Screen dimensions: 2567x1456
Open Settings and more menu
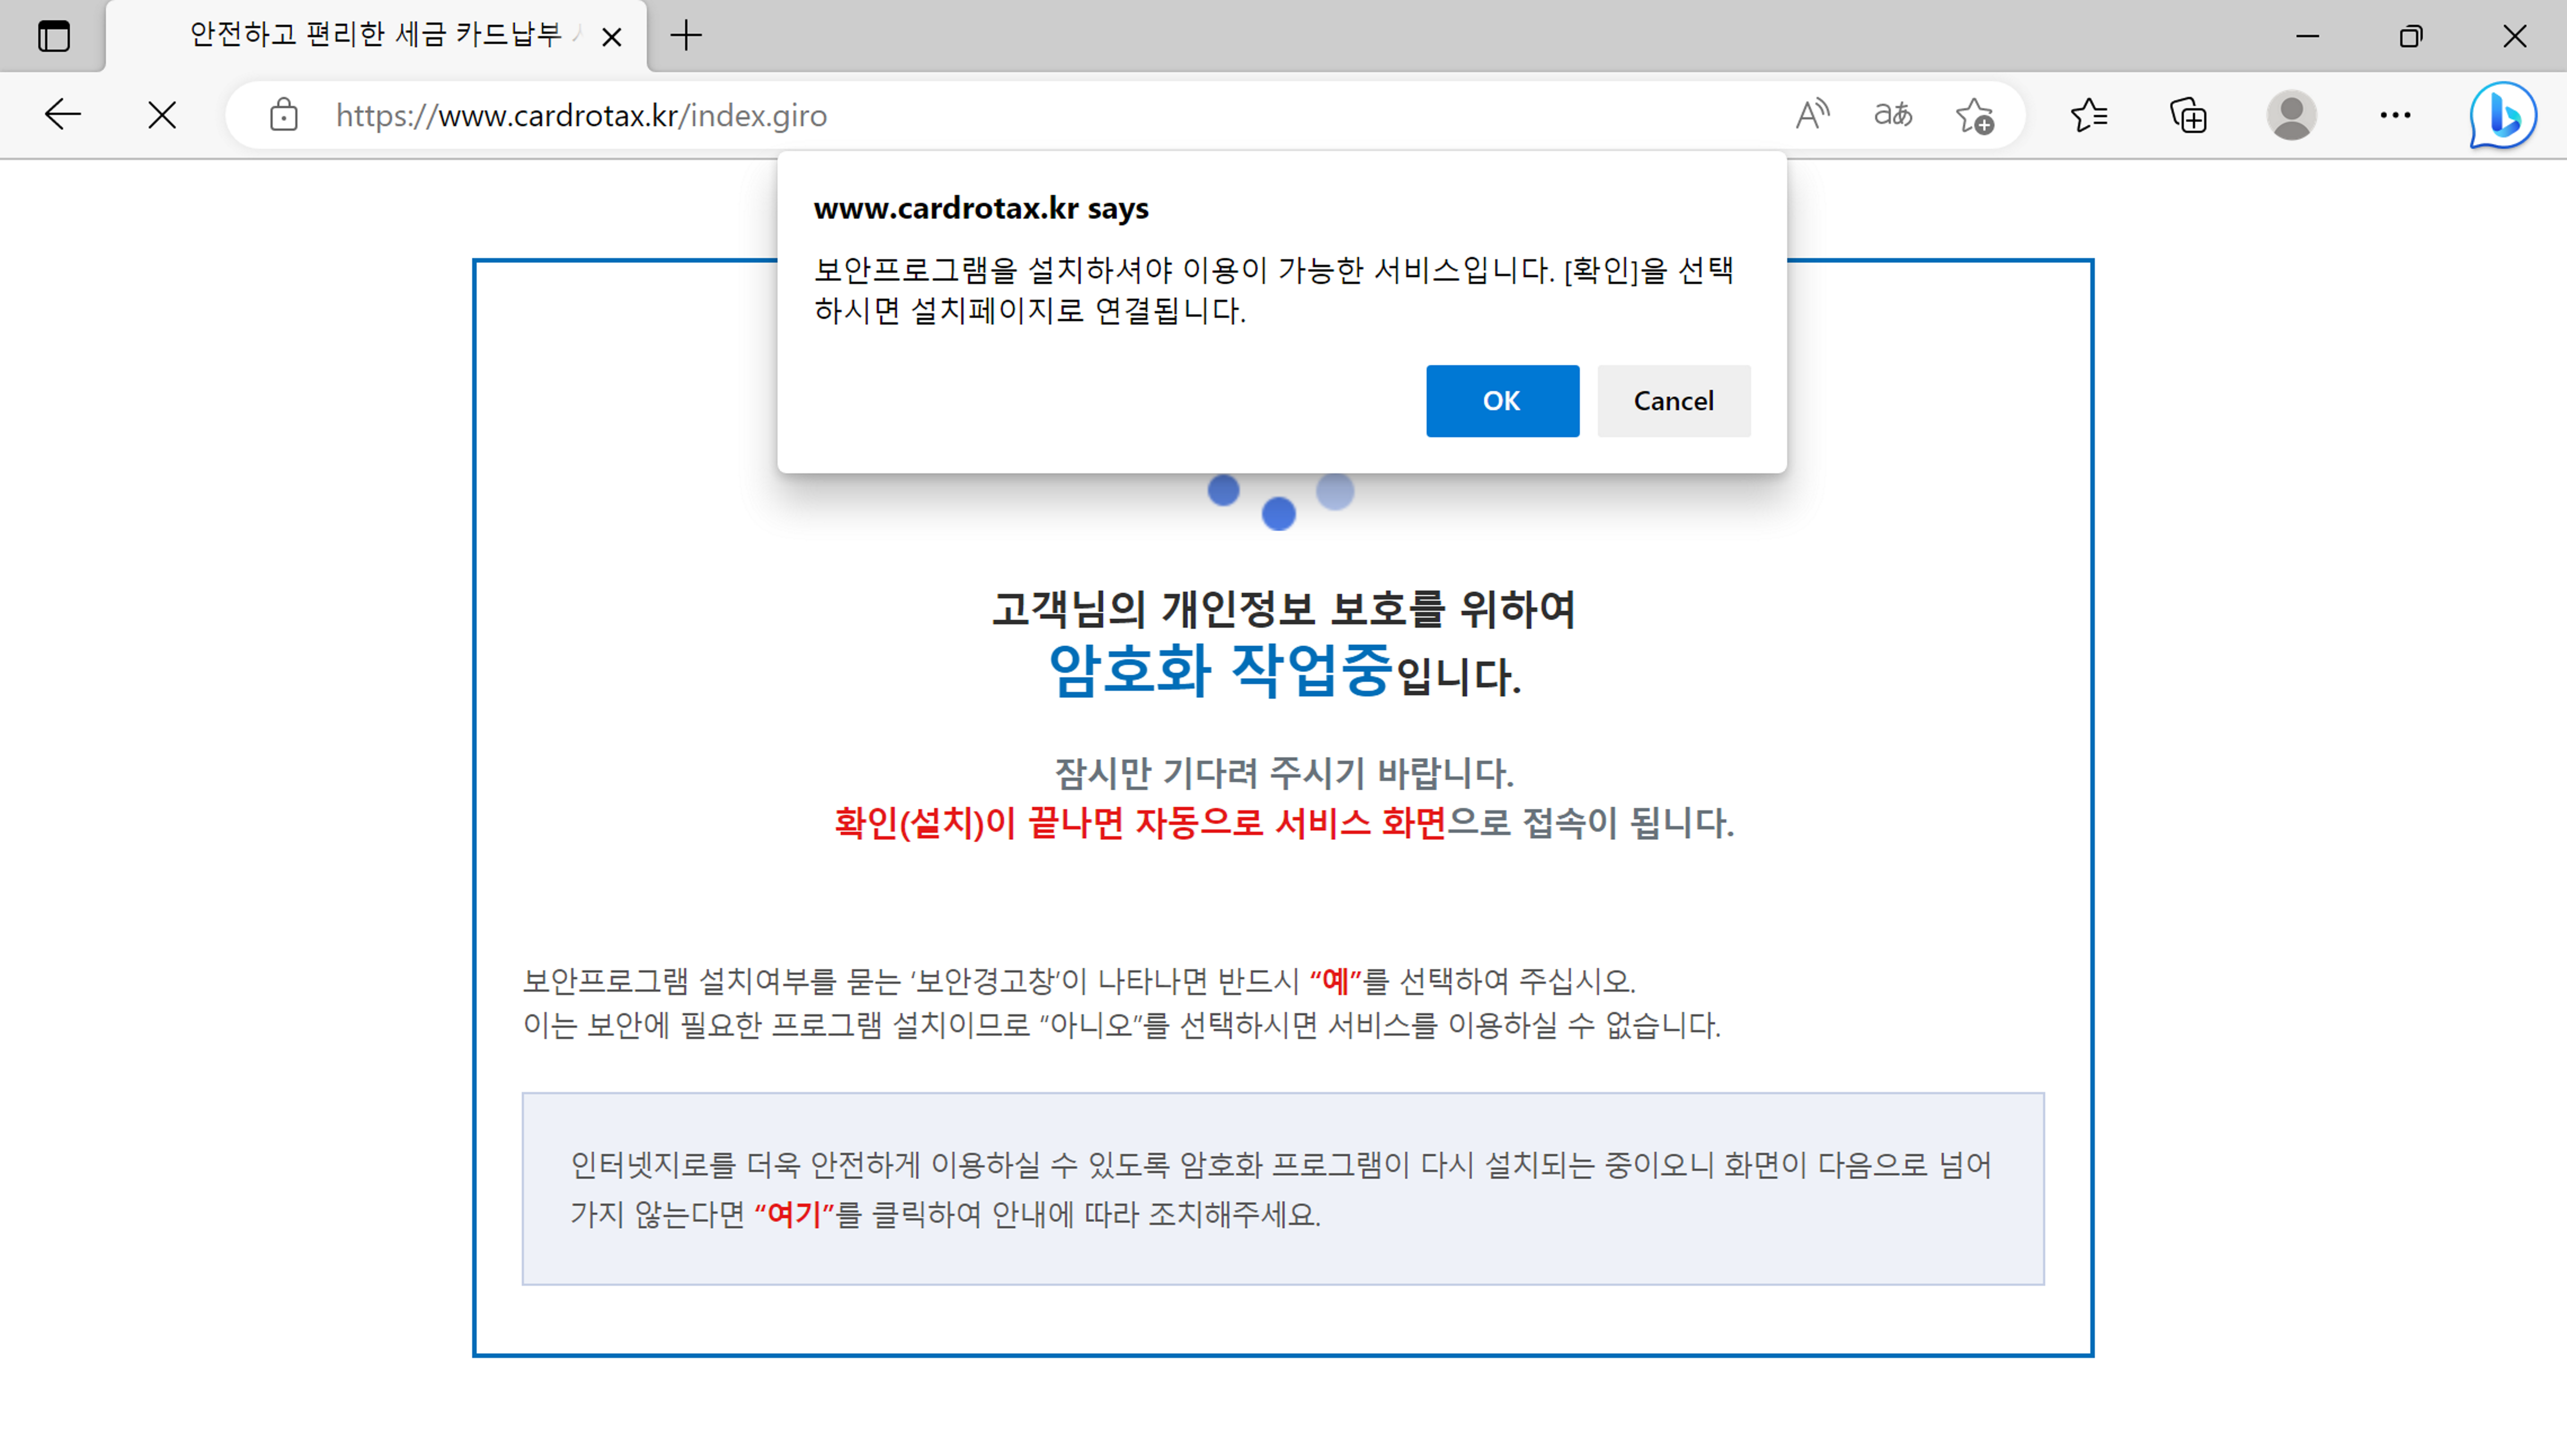pos(2395,115)
